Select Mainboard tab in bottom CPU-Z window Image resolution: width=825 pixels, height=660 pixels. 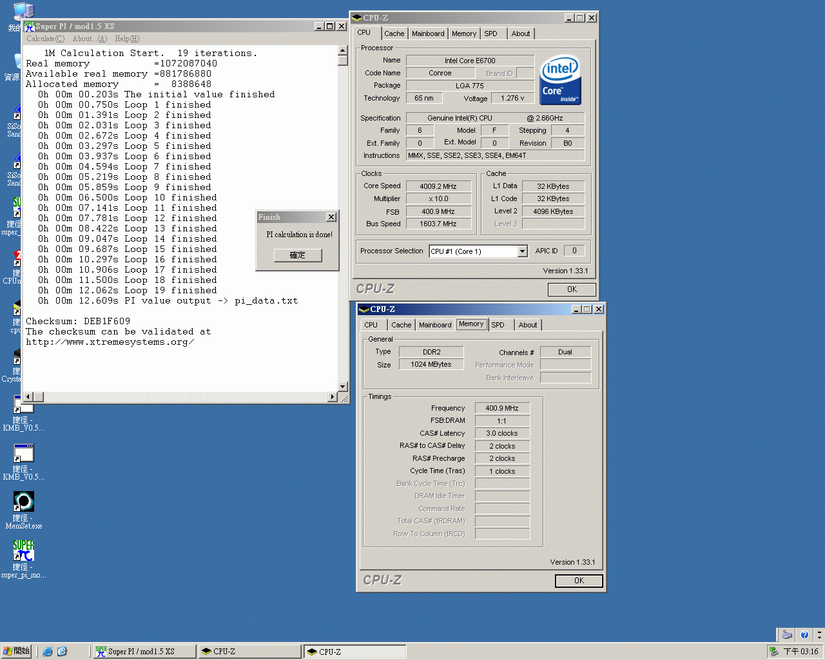(435, 325)
